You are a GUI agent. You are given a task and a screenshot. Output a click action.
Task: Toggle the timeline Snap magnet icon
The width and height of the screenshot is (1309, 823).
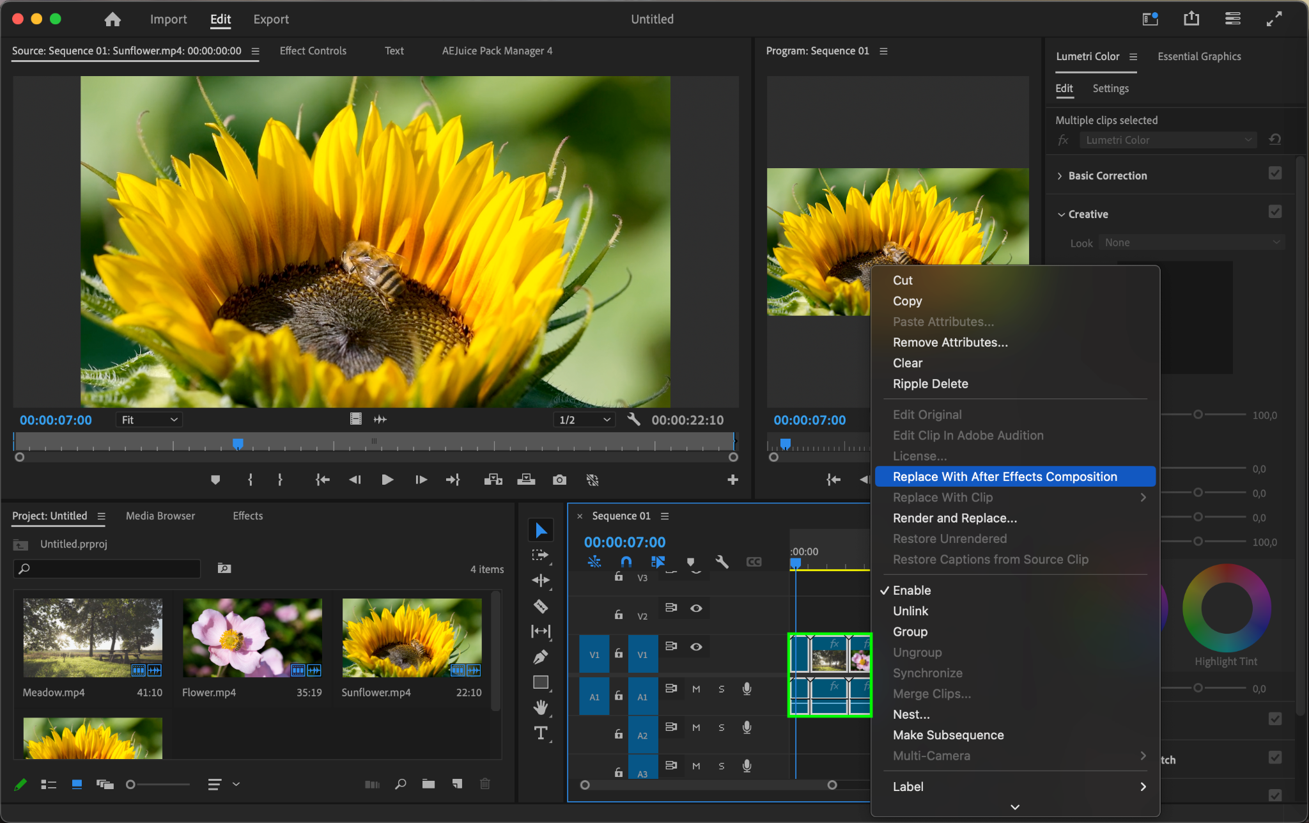[x=626, y=561]
